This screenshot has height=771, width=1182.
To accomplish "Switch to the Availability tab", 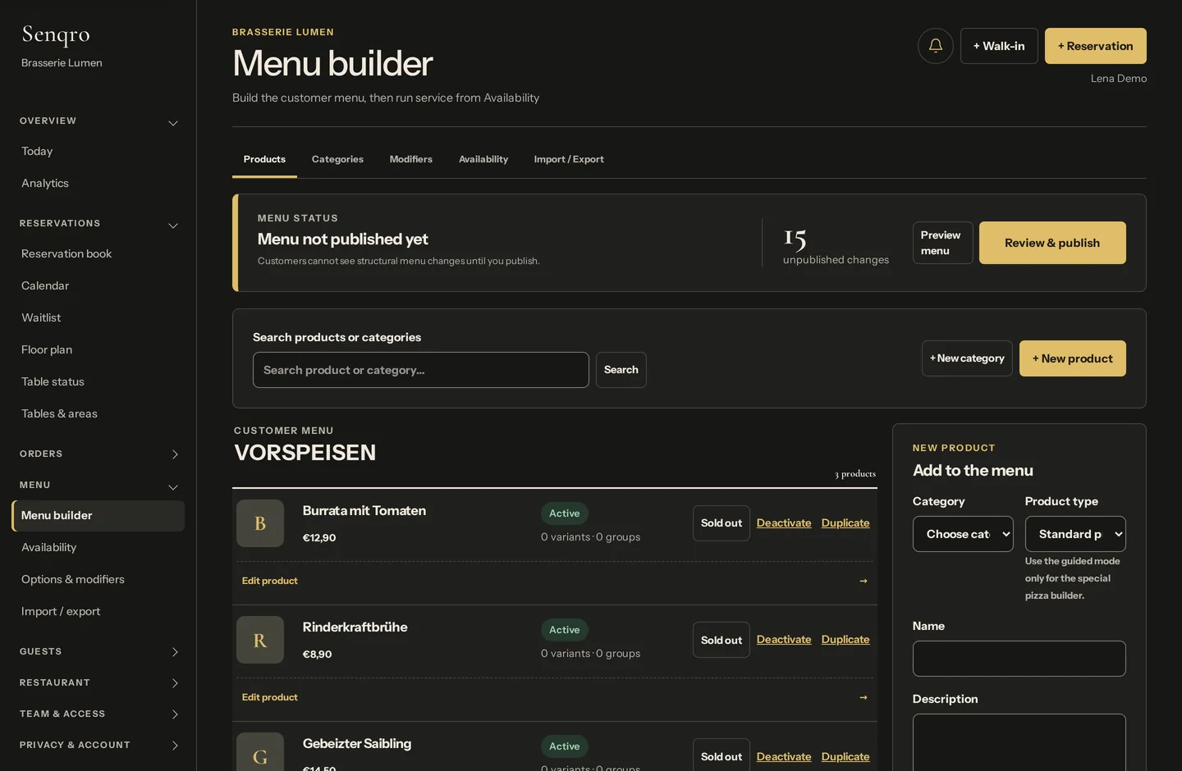I will point(483,159).
